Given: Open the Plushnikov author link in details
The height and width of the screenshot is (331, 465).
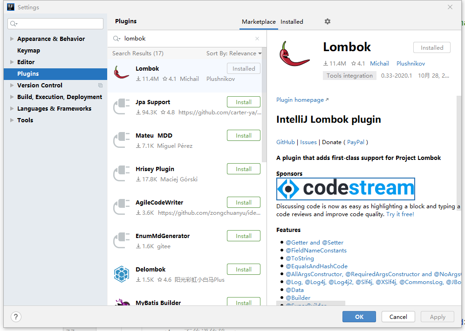Looking at the screenshot, I should click(x=410, y=63).
